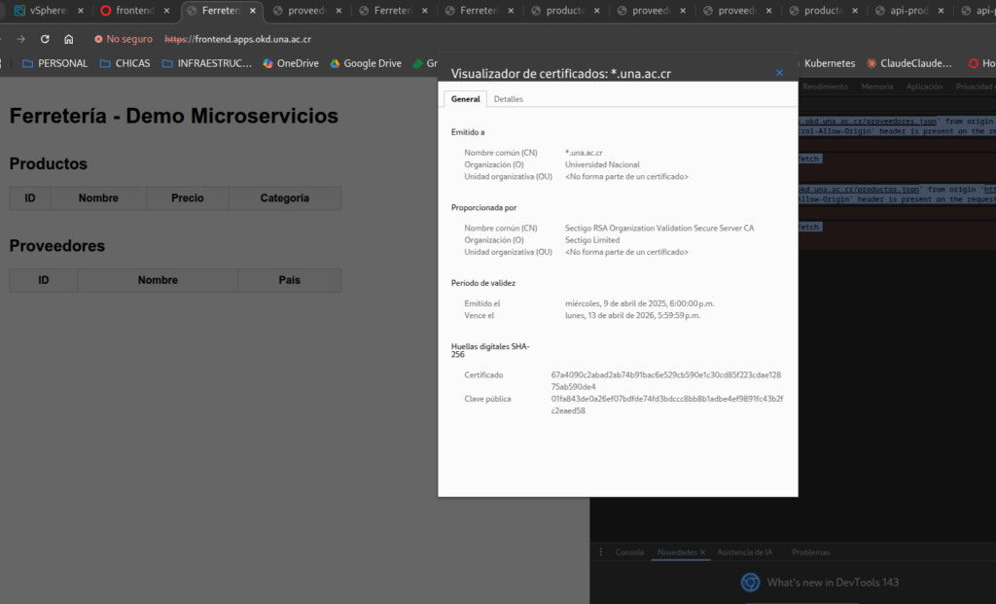Viewport: 996px width, 604px height.
Task: Expand the CHICAS bookmarks folder
Action: coord(124,63)
